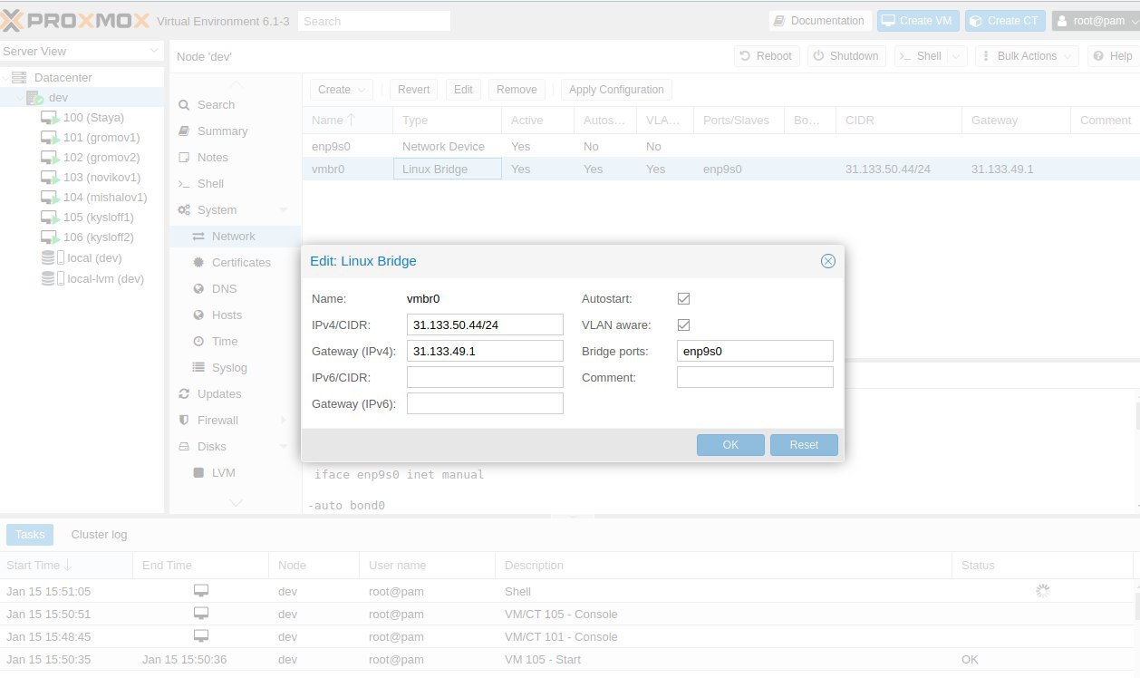The image size is (1140, 678).
Task: Collapse the System section arrow
Action: pos(284,210)
